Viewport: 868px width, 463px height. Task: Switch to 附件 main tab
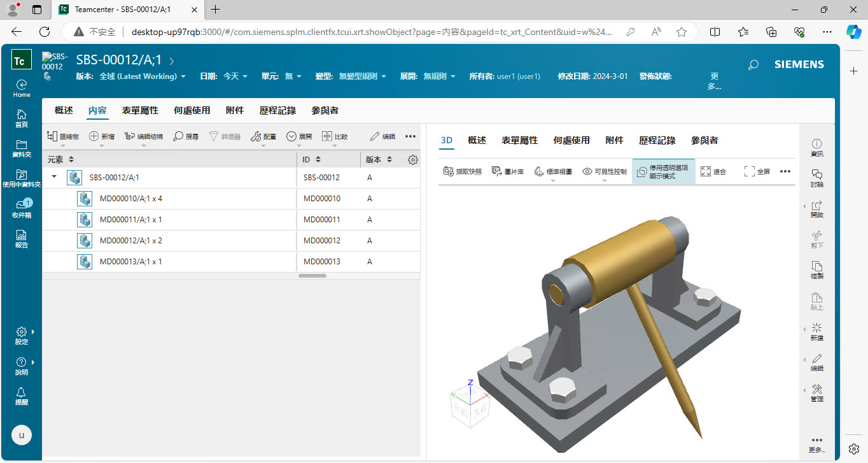[235, 111]
